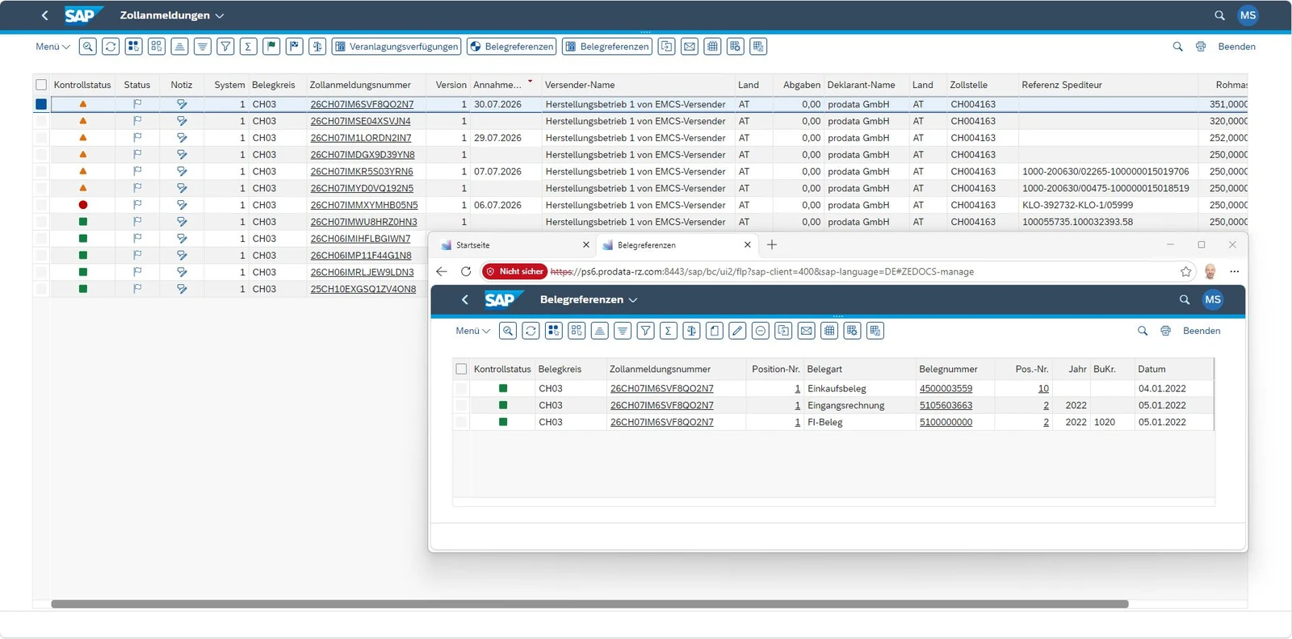Click the green flag icon in Zollanmeldungen toolbar
Image resolution: width=1292 pixels, height=639 pixels.
(271, 47)
